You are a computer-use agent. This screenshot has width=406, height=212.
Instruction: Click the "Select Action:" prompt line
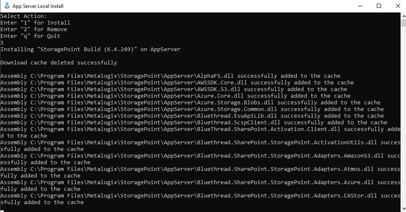pos(24,16)
